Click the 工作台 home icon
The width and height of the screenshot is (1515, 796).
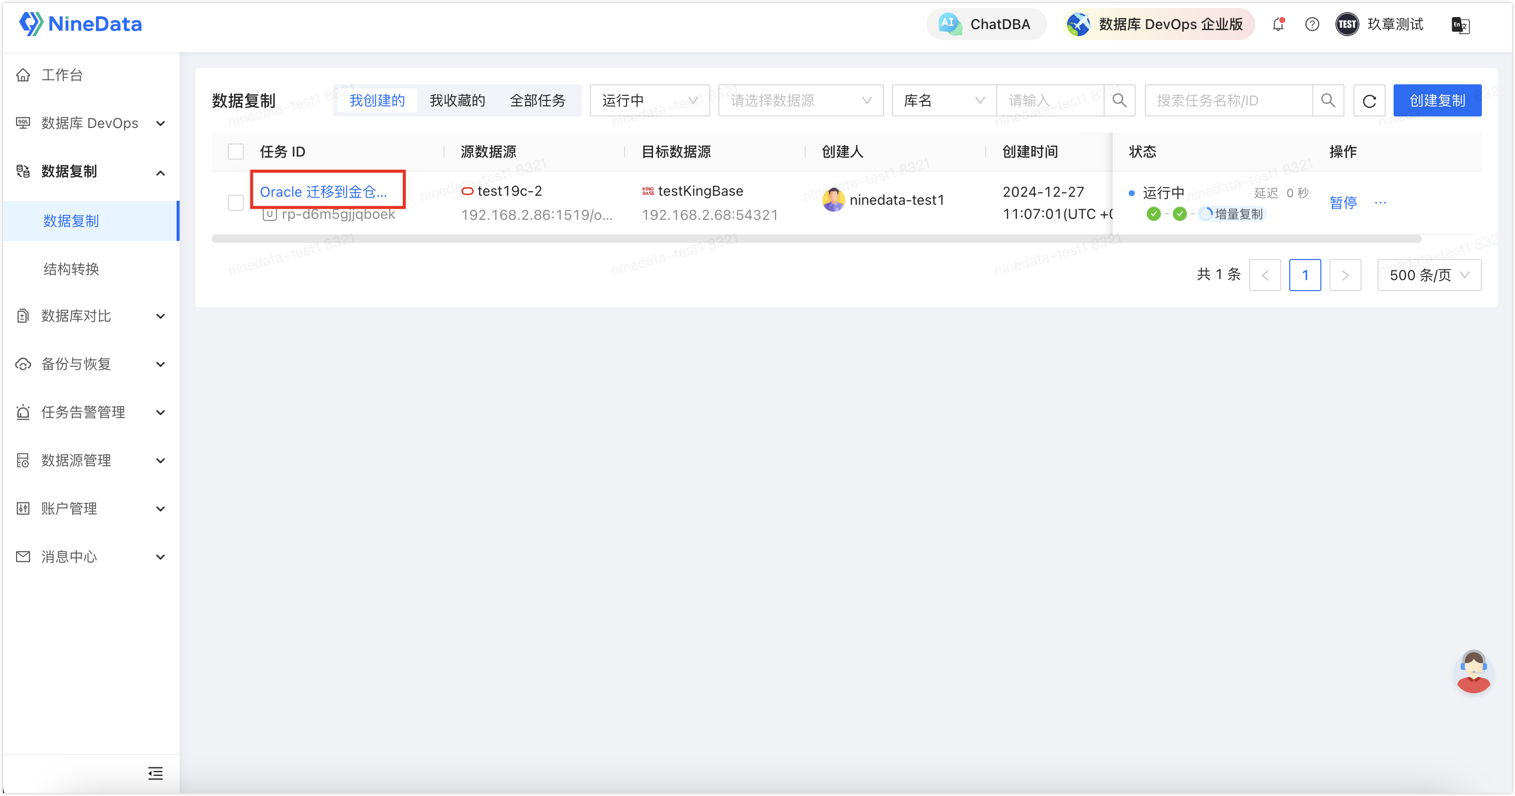(23, 75)
